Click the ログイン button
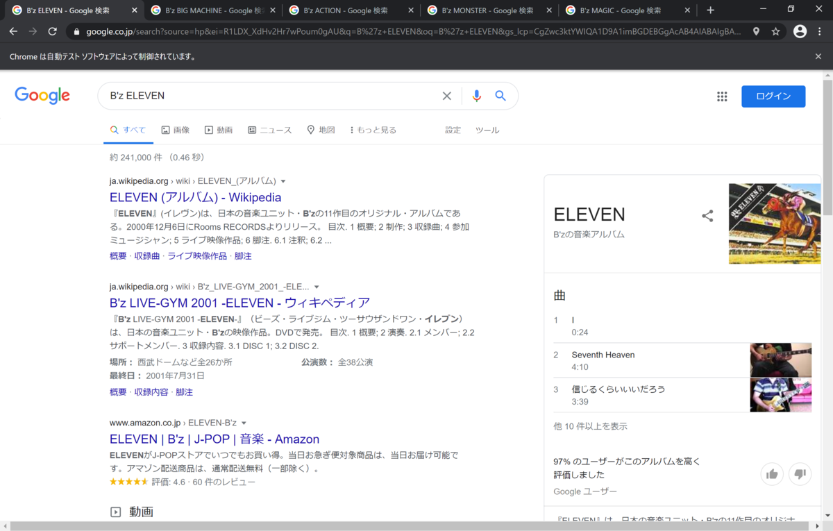 coord(773,96)
